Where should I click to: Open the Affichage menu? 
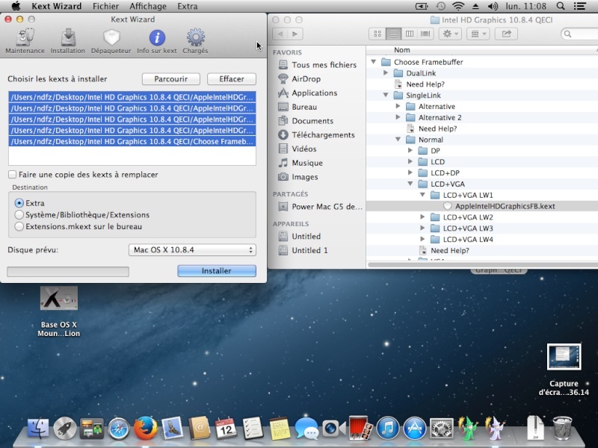point(147,6)
